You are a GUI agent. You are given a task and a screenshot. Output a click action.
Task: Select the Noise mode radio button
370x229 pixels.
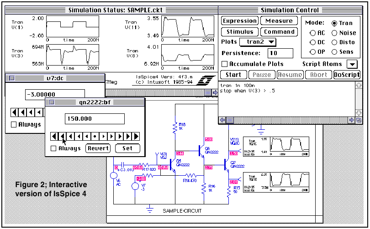(335, 33)
